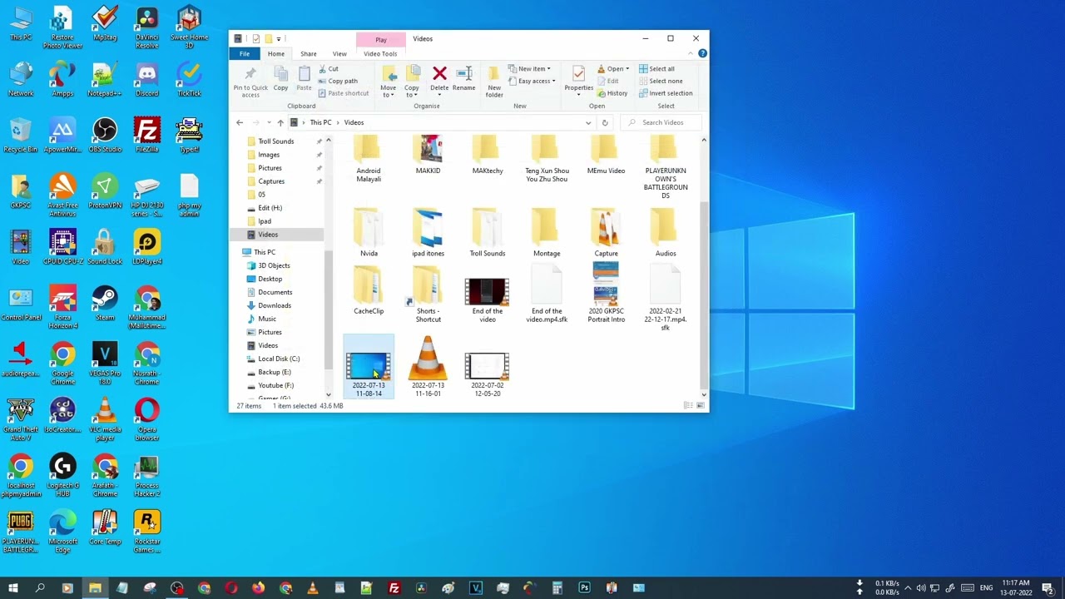Select Documents in the navigation pane
Screen dimensions: 1065x599
click(x=275, y=292)
